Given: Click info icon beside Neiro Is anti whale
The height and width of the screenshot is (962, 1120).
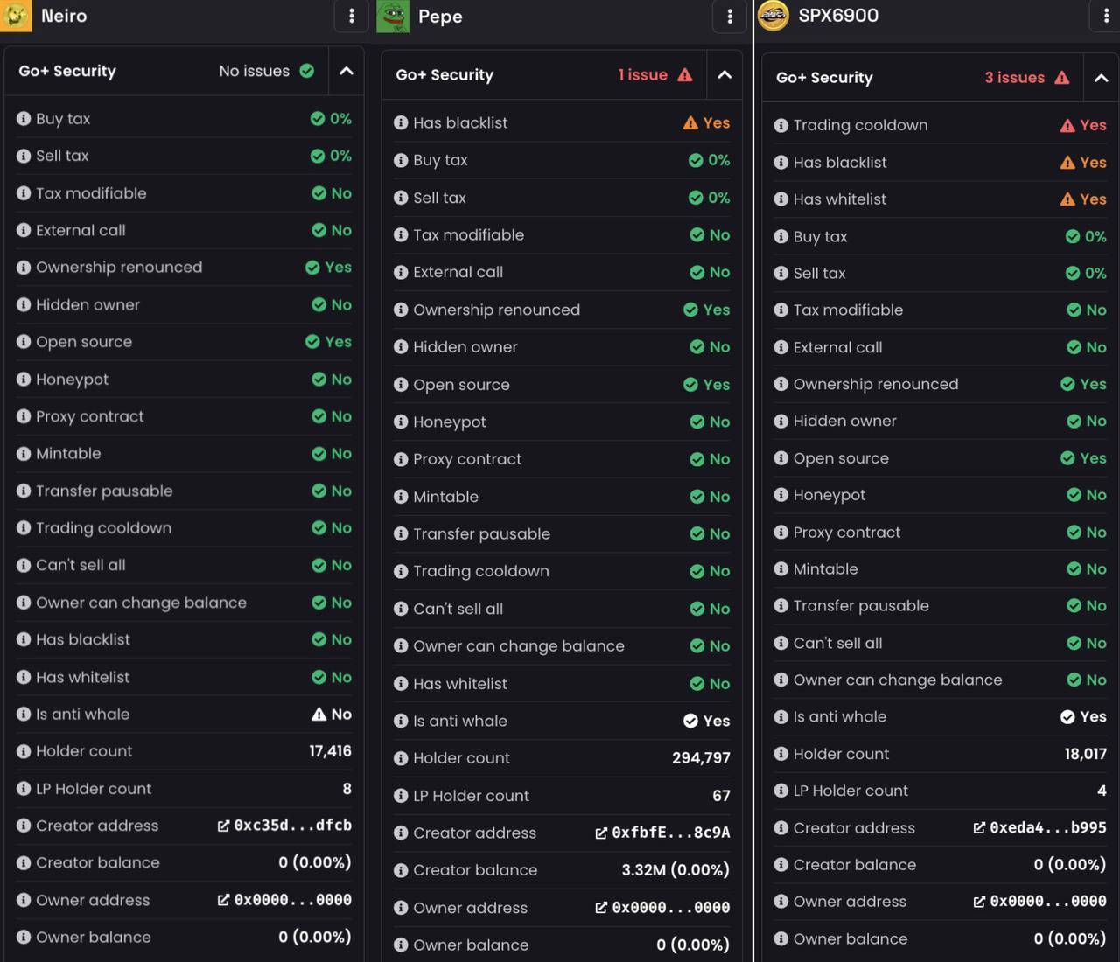Looking at the screenshot, I should point(24,715).
